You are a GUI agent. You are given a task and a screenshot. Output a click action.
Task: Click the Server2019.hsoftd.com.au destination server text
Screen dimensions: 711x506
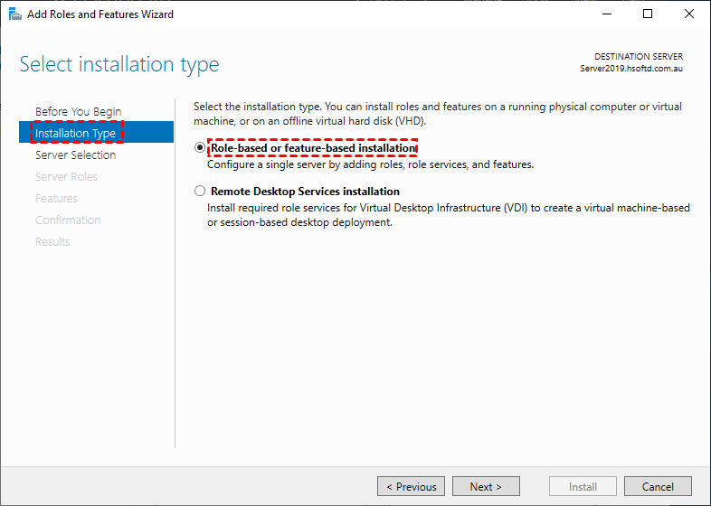click(631, 69)
